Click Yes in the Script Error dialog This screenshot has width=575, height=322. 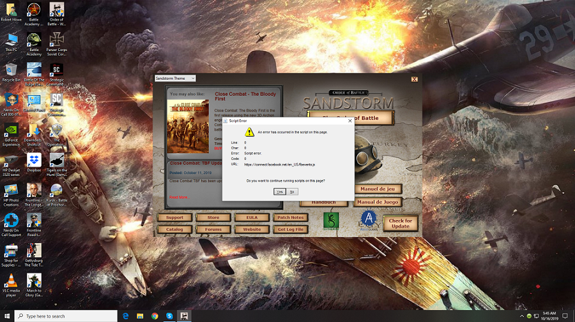click(x=279, y=192)
